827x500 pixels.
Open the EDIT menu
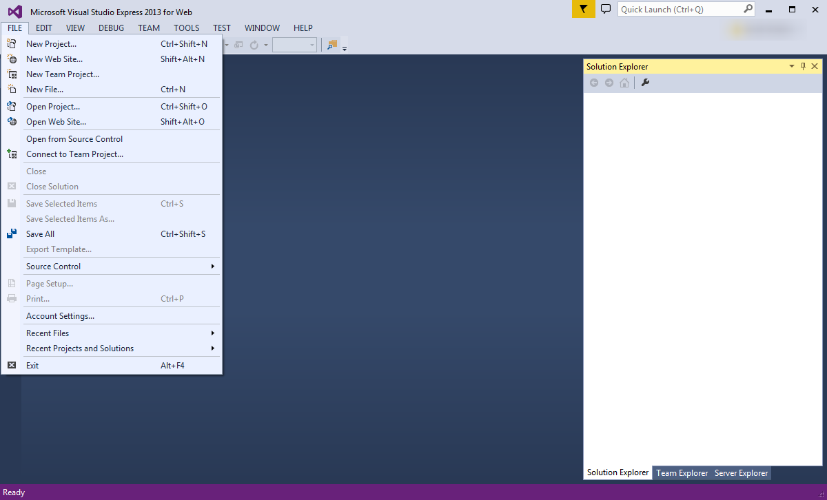tap(44, 28)
